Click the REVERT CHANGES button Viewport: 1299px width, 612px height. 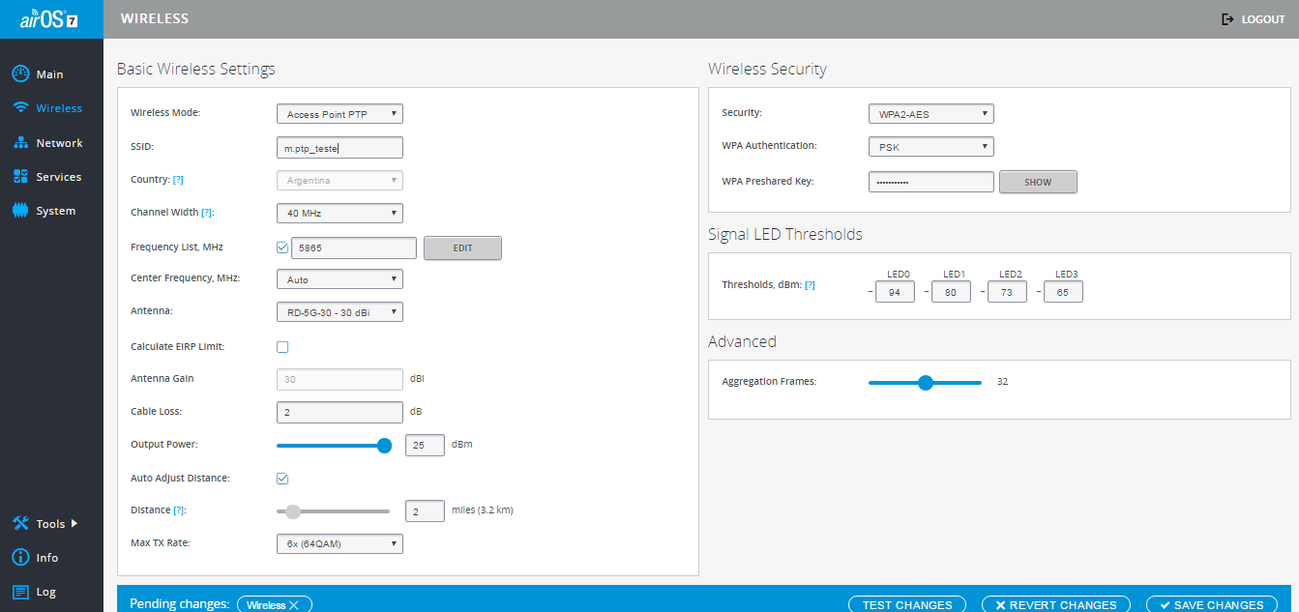coord(1056,605)
